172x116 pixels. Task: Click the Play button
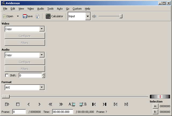pyautogui.click(x=7, y=104)
